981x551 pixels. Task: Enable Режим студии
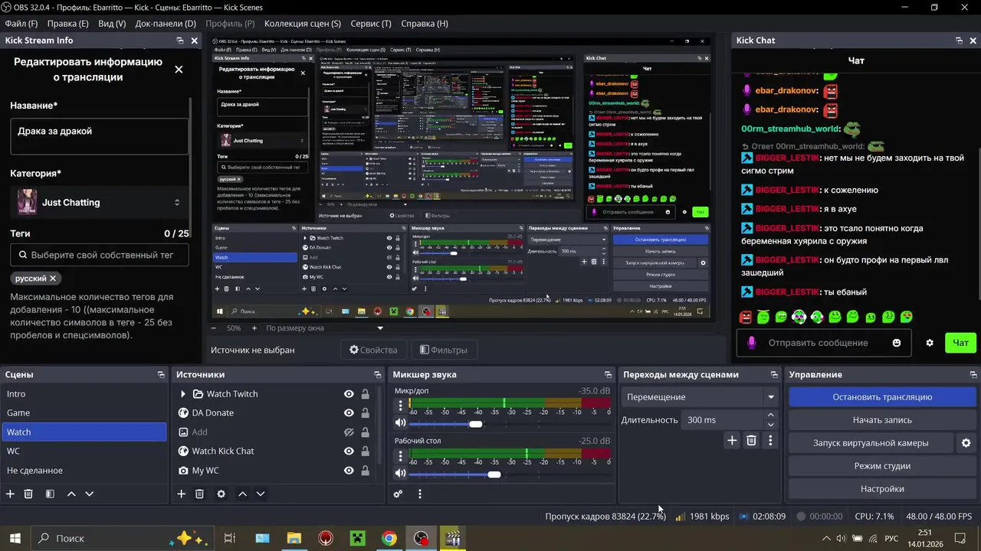tap(882, 465)
